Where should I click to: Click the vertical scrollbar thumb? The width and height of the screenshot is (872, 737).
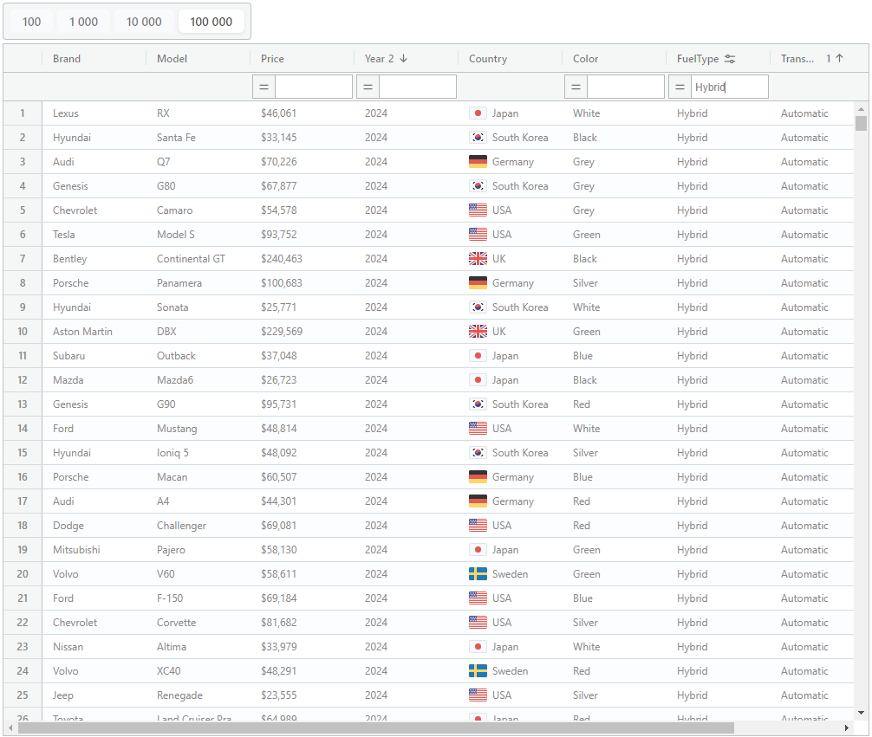pyautogui.click(x=861, y=123)
